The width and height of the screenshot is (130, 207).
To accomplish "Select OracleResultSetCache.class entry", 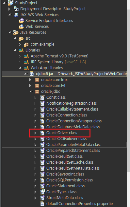I will tap(70, 162).
